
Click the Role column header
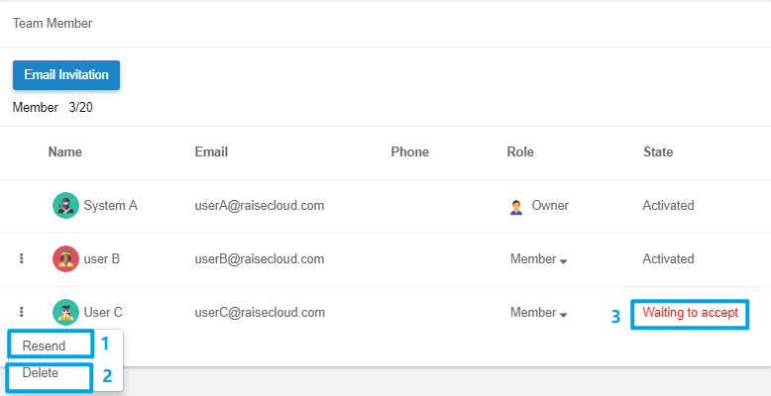(520, 152)
